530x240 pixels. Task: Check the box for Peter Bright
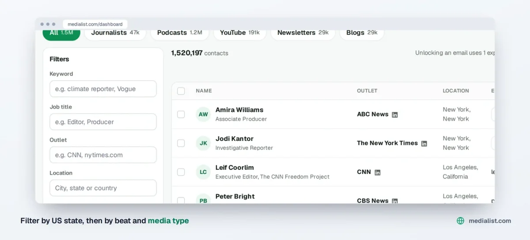coord(181,200)
